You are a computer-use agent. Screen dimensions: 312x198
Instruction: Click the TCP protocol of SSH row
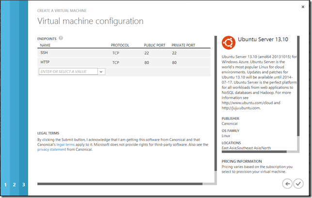click(116, 53)
